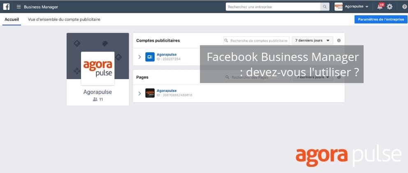Click the 'Pages' section heading
The image size is (408, 173).
coord(142,77)
